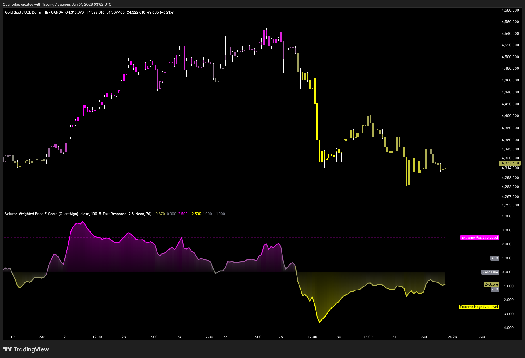525x358 pixels.
Task: Click the QuantAlgo created with TradingView.com header text
Action: coord(57,5)
